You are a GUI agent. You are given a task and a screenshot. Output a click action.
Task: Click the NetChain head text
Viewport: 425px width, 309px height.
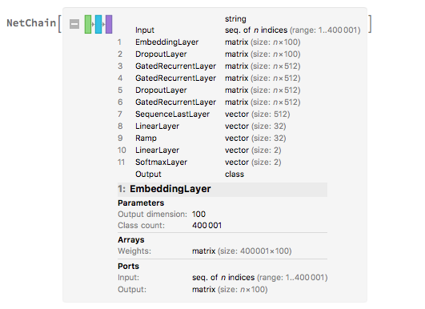(31, 23)
